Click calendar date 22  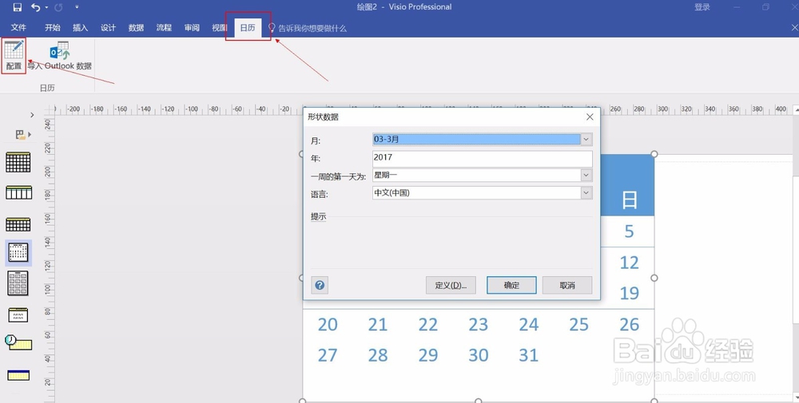point(428,324)
